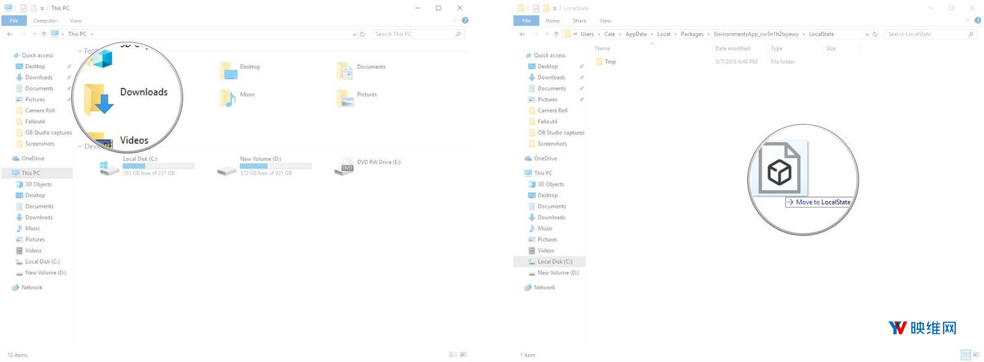Collapse the Folders group in This PC
Viewport: 984px width, 362px height.
click(80, 51)
